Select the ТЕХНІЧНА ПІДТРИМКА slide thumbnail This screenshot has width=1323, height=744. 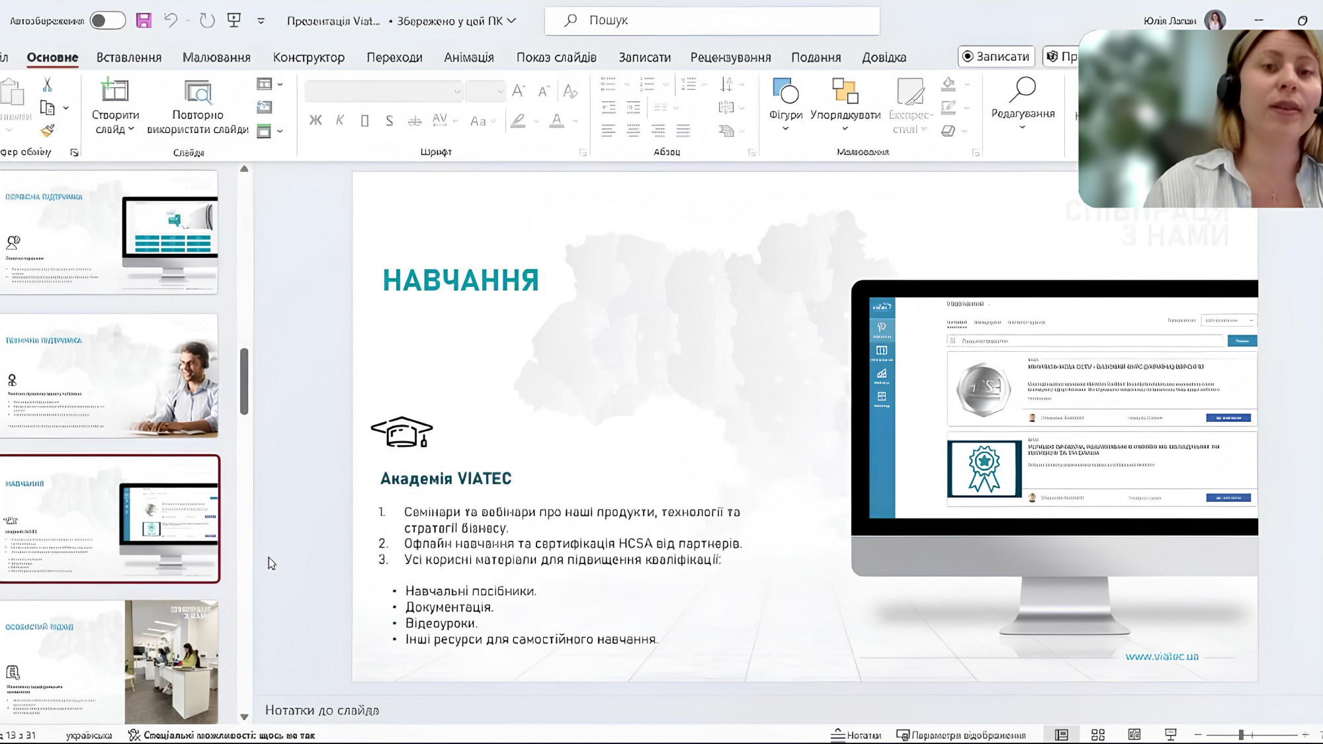(109, 376)
